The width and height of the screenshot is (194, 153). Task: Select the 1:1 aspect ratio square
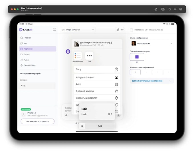click(x=137, y=57)
